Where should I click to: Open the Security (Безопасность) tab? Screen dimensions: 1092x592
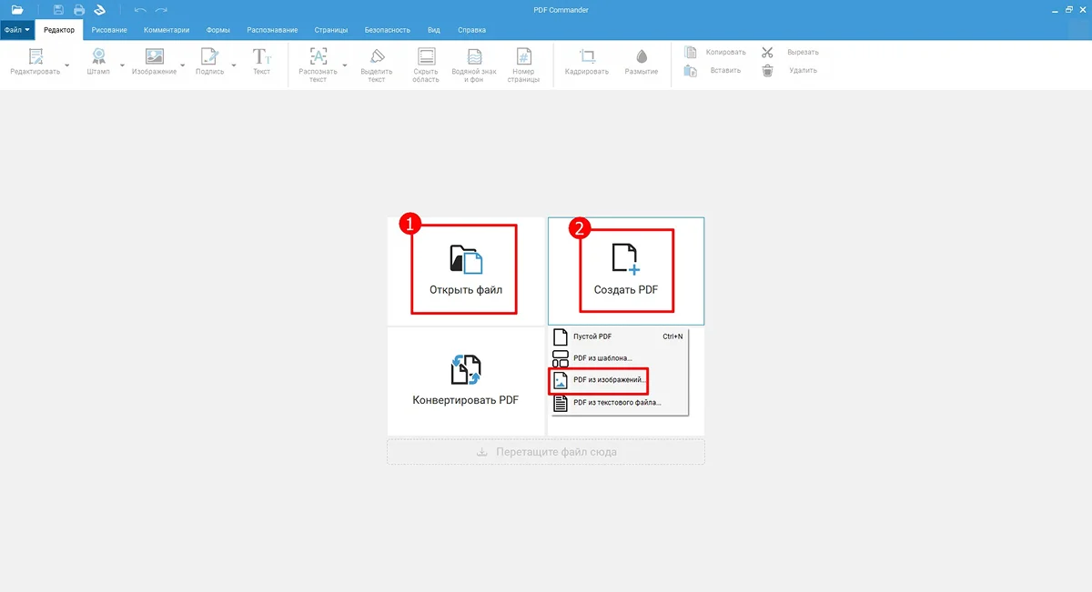click(387, 30)
